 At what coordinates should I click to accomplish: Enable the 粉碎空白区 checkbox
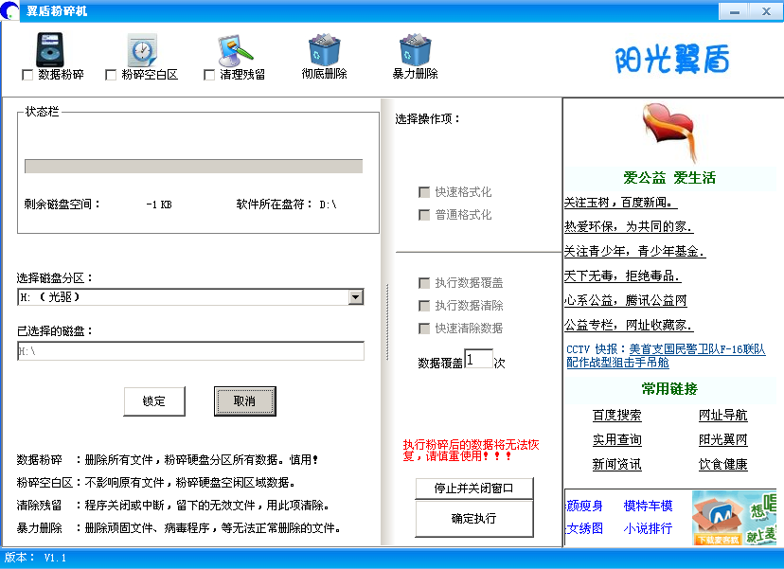click(111, 75)
